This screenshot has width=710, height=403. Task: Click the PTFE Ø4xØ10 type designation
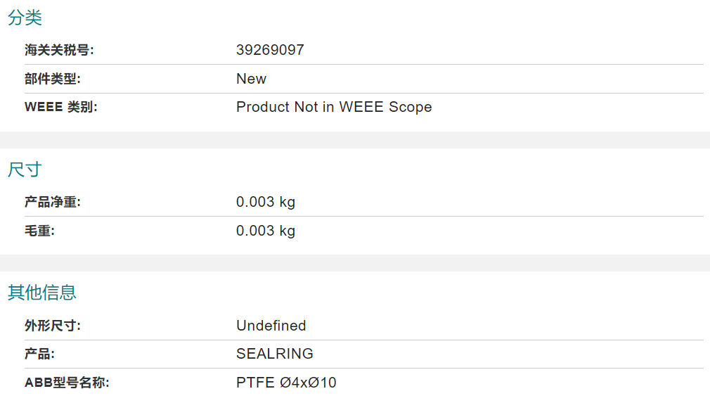point(286,383)
